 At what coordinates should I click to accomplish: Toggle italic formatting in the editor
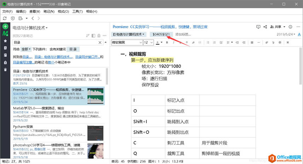click(x=173, y=42)
